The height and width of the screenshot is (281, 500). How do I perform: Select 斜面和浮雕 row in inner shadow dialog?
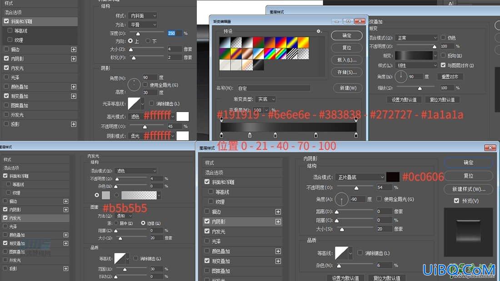point(242,182)
